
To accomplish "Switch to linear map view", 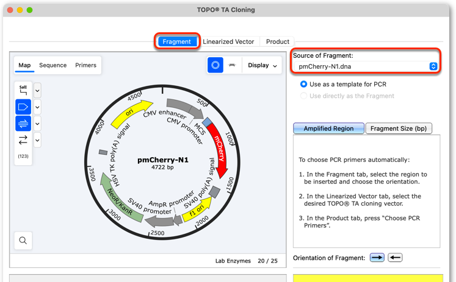I will pos(232,65).
